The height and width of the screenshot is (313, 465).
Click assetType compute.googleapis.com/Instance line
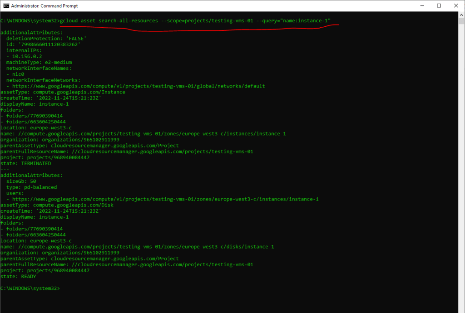(63, 92)
